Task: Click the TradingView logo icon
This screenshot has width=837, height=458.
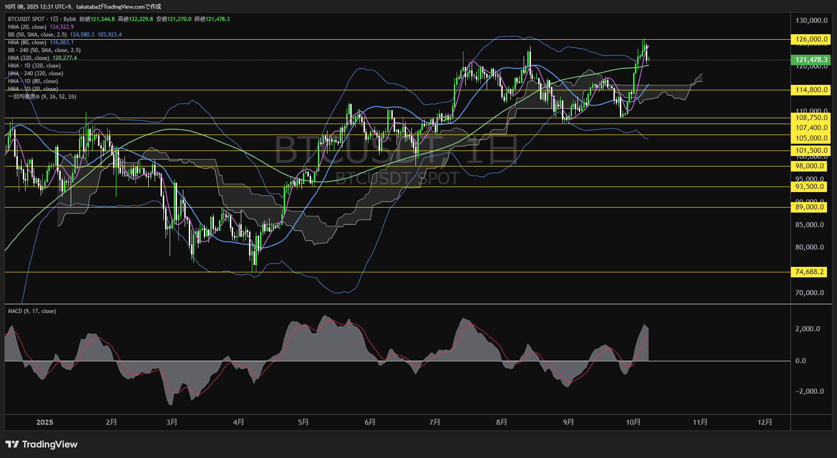Action: coord(12,444)
